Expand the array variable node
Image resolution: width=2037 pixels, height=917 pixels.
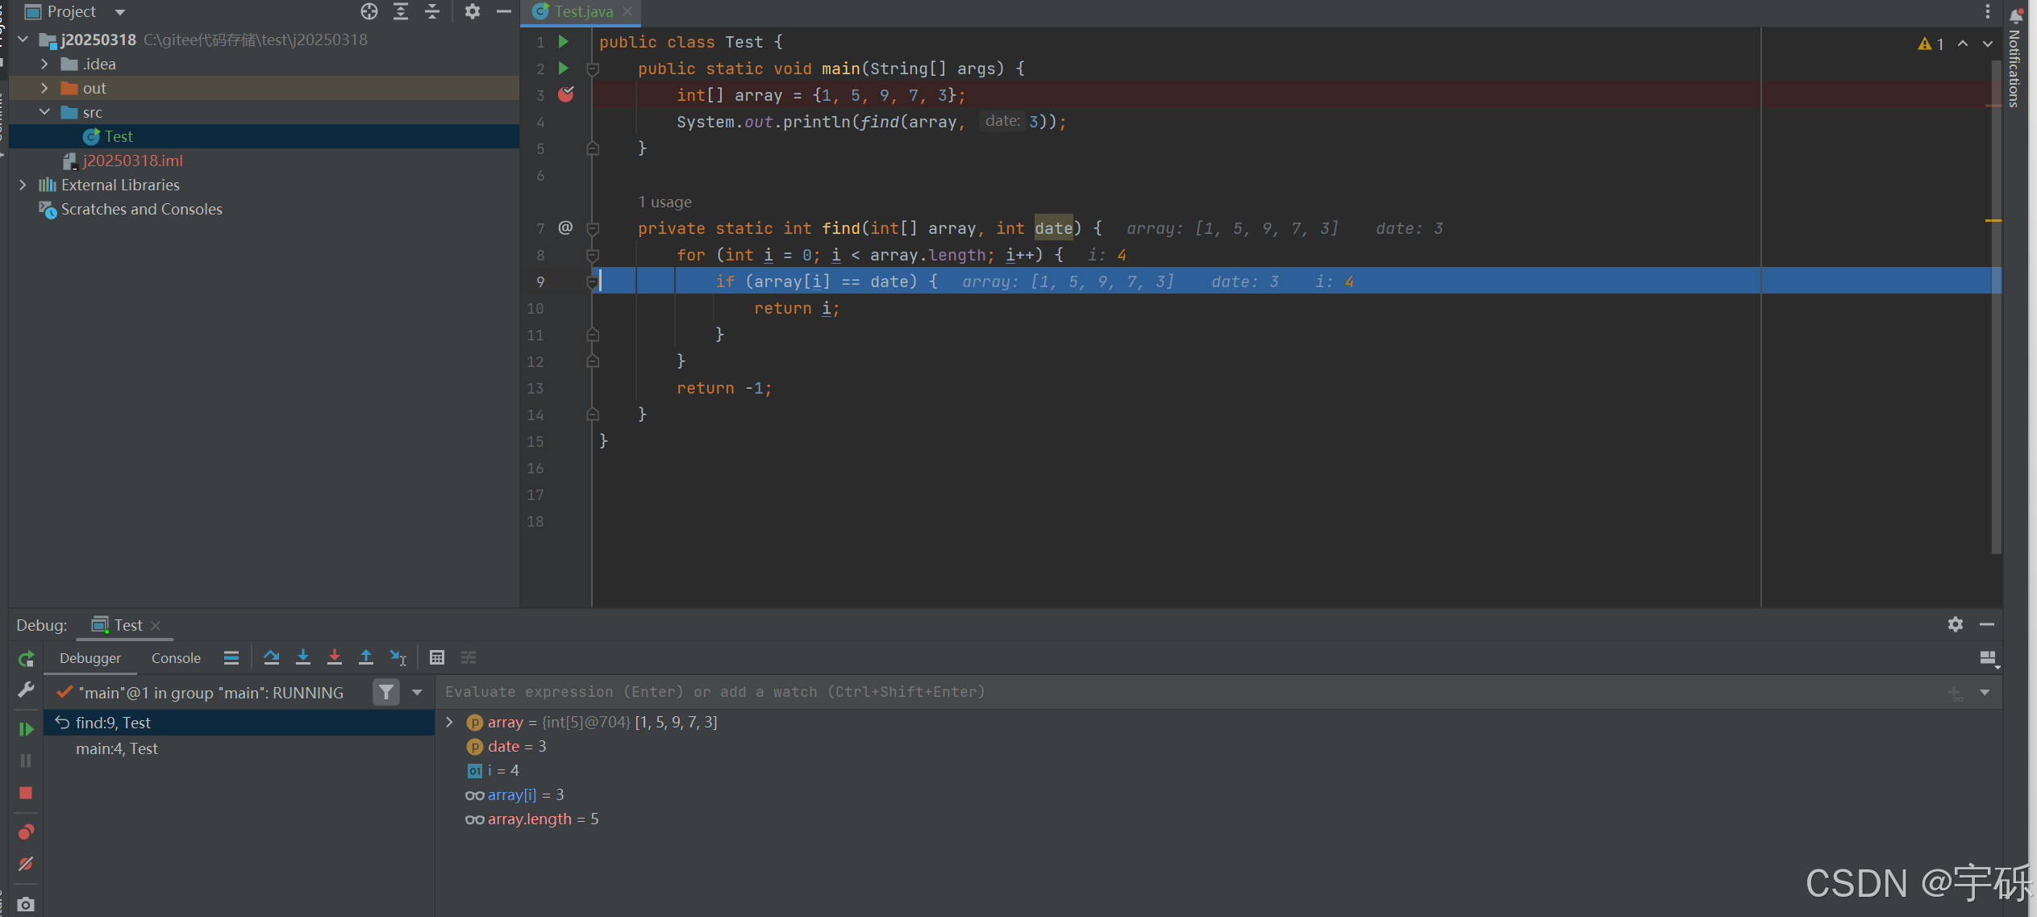(x=450, y=722)
